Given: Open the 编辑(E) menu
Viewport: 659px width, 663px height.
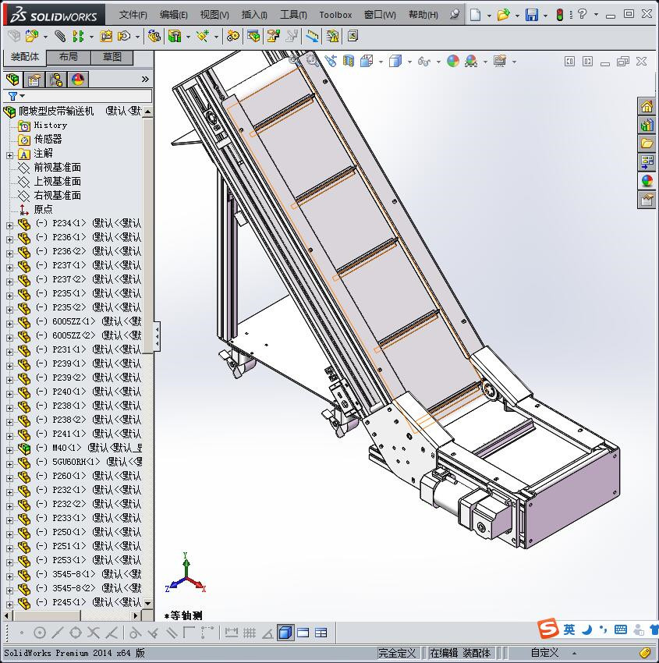Looking at the screenshot, I should click(x=173, y=15).
